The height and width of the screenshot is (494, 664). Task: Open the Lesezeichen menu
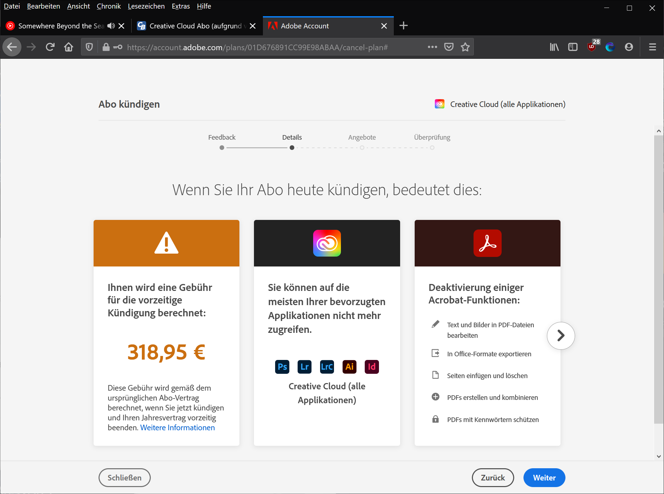(146, 6)
